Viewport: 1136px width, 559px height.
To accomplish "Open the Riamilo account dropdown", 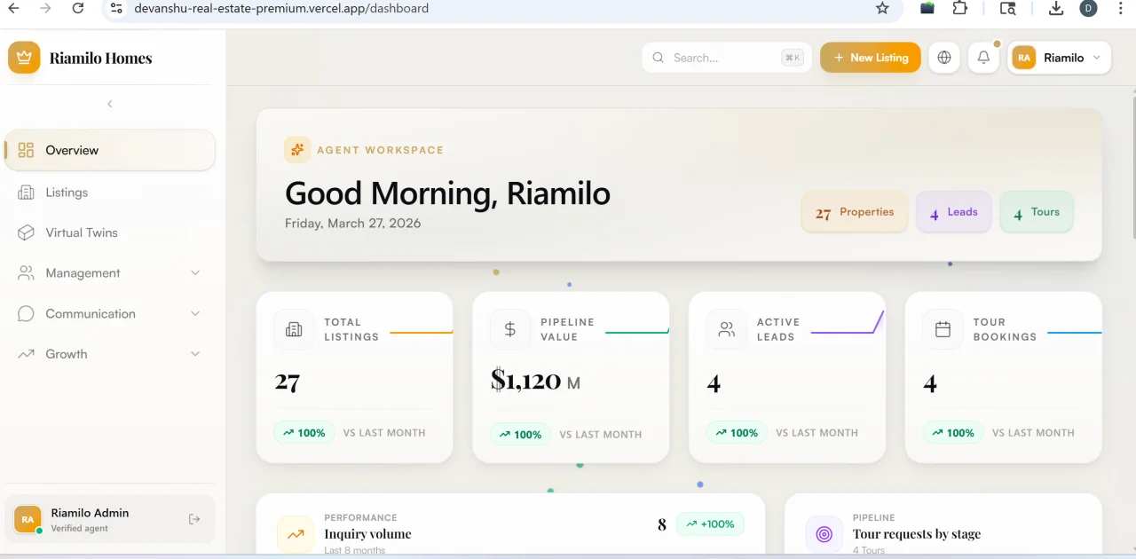I will pos(1060,58).
